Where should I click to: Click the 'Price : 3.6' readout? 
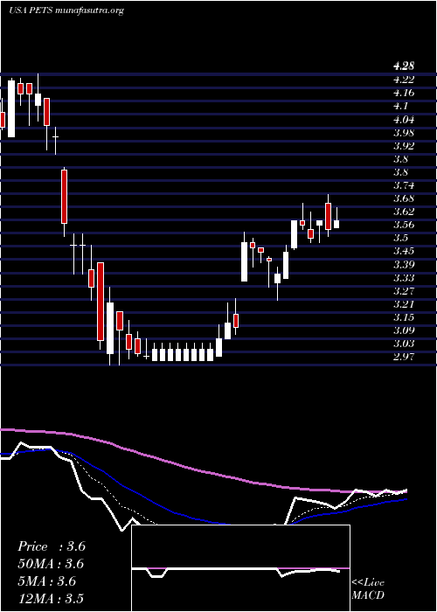[51, 546]
